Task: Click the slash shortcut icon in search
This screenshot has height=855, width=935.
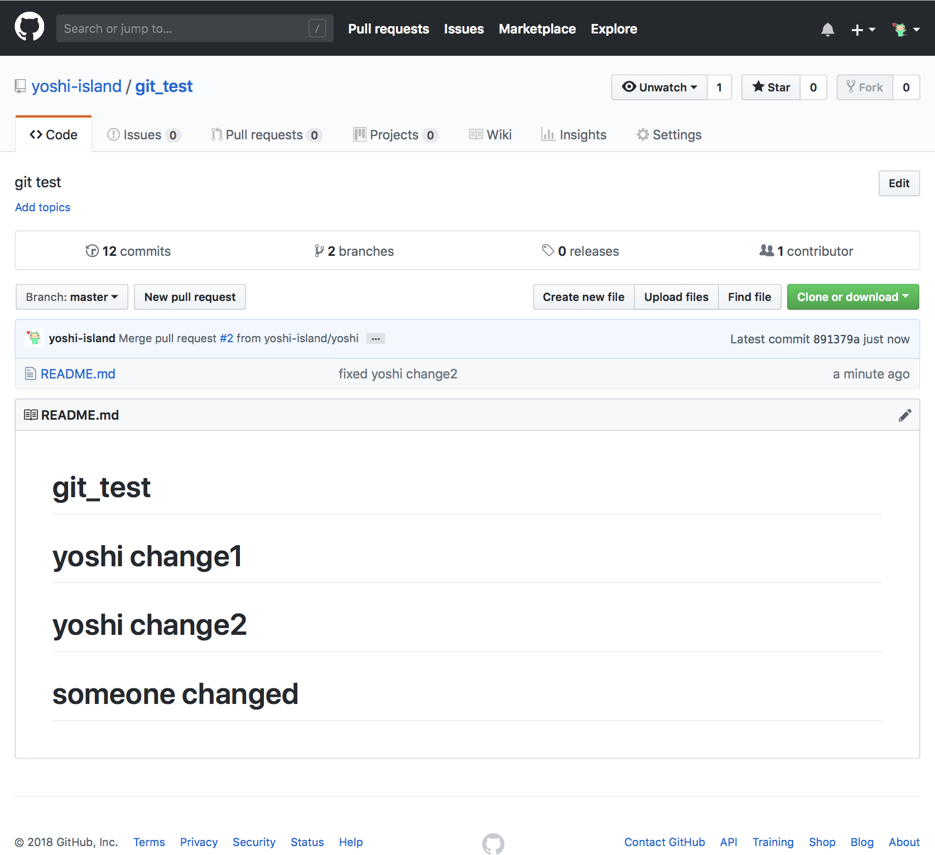Action: coord(317,28)
